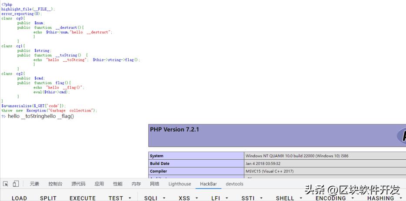406x201 pixels.
Task: Open the devtools tab
Action: click(x=235, y=184)
